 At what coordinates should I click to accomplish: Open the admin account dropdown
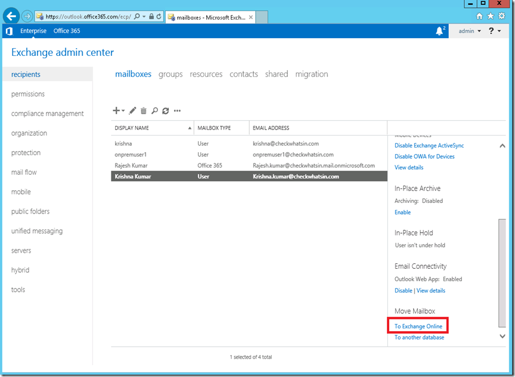[x=470, y=31]
